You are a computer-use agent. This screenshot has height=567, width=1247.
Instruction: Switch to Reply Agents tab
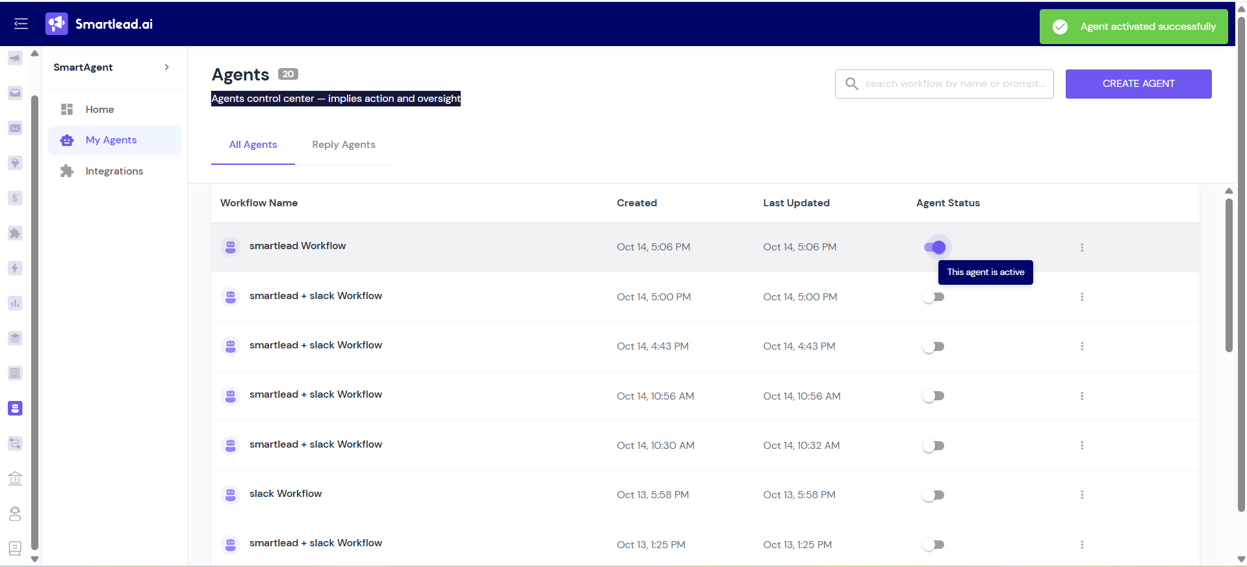click(x=344, y=145)
